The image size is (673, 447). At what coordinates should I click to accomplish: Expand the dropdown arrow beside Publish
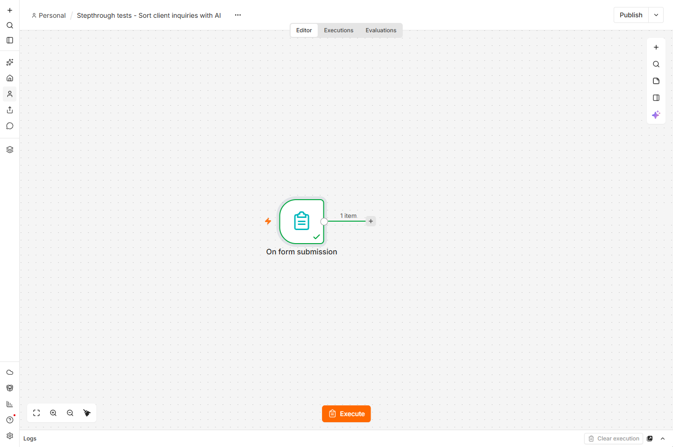tap(656, 15)
